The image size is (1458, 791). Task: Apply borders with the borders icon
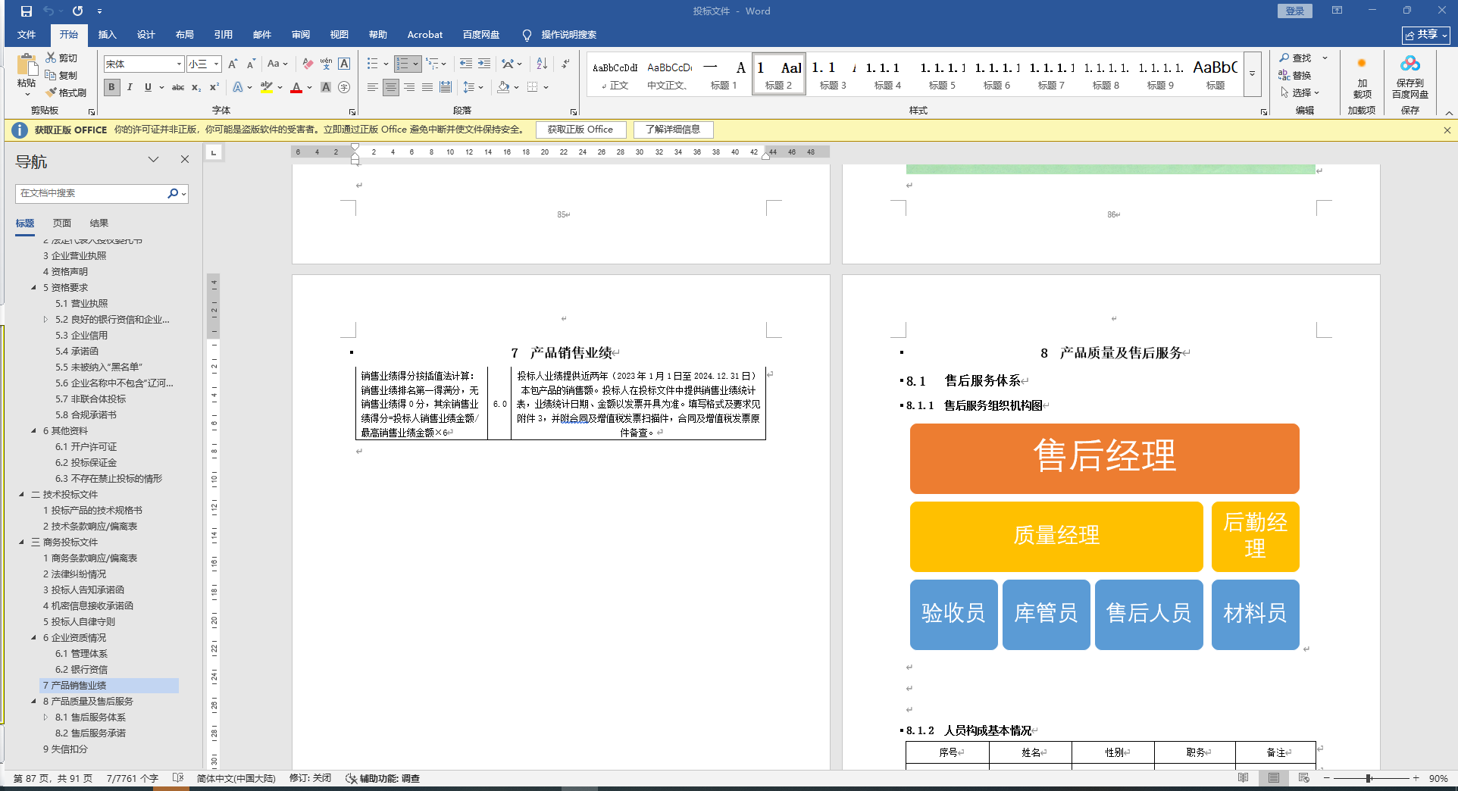pyautogui.click(x=533, y=87)
